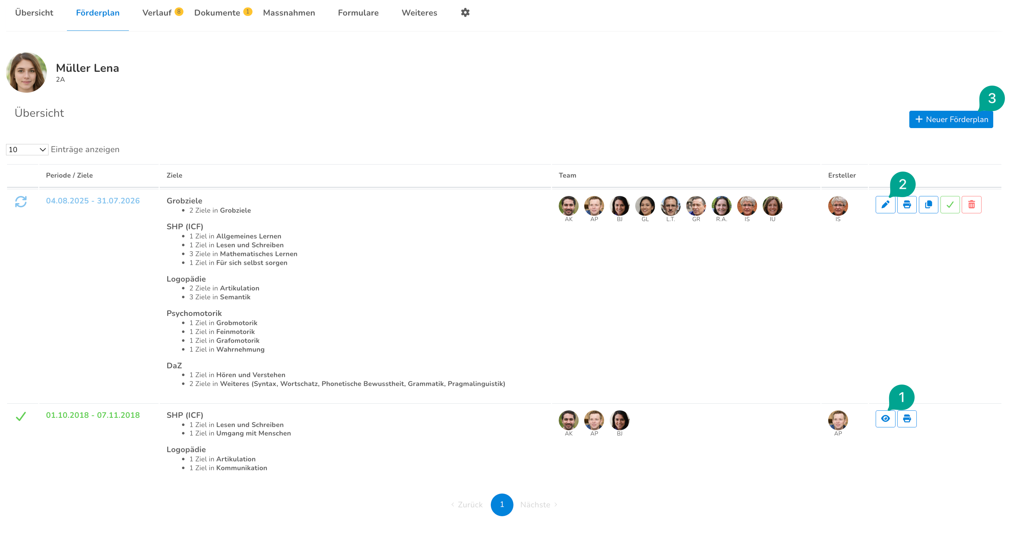This screenshot has width=1012, height=536.
Task: Click the green completed checkmark of 2018 plan
Action: [x=21, y=416]
